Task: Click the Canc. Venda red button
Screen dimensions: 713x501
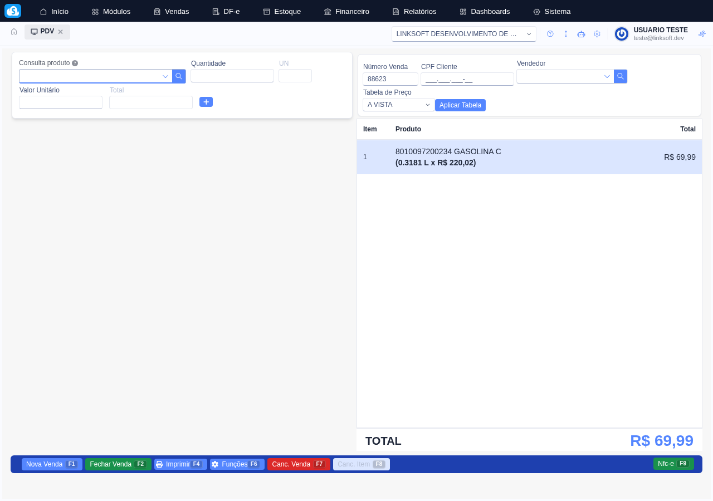Action: (x=299, y=464)
